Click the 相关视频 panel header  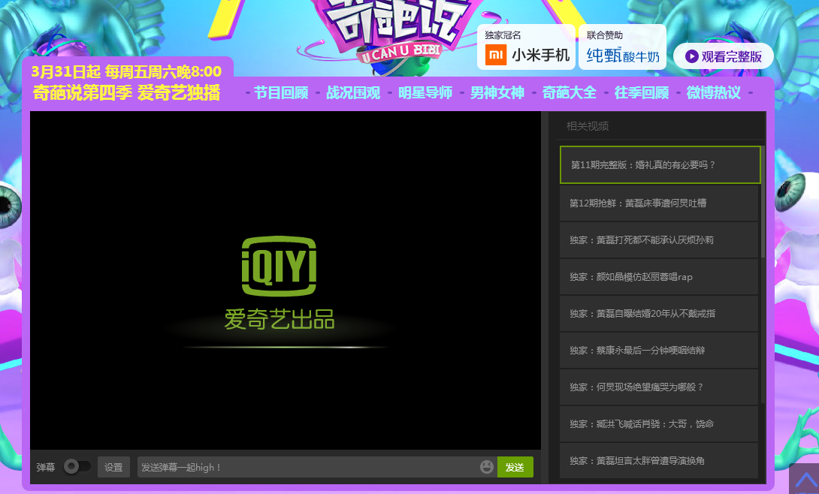588,126
